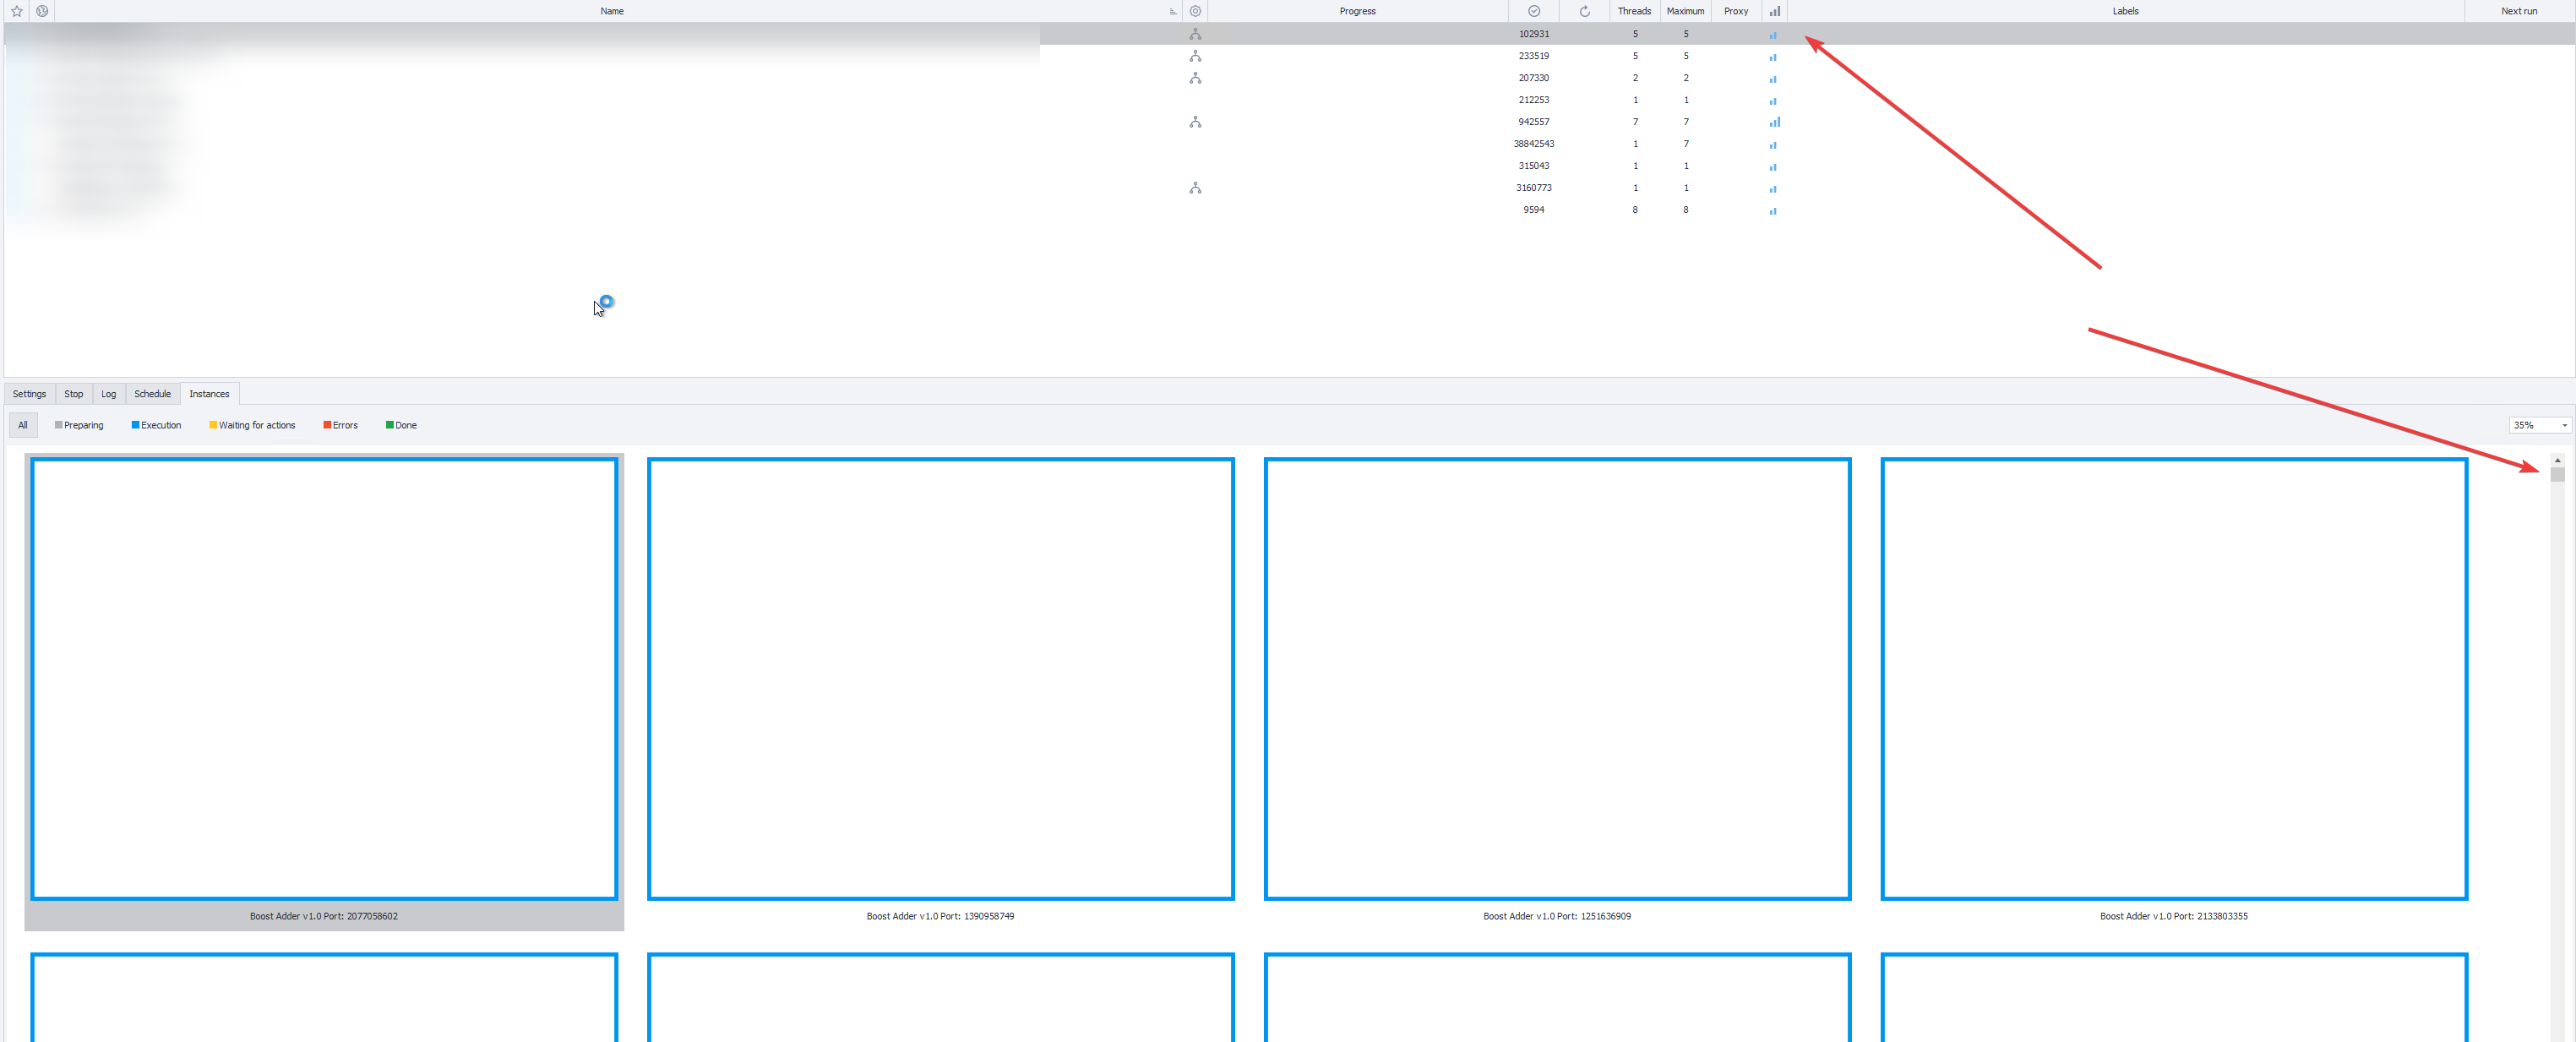Viewport: 2576px width, 1042px height.
Task: Click priority bars icon in 9594 row
Action: (1773, 211)
